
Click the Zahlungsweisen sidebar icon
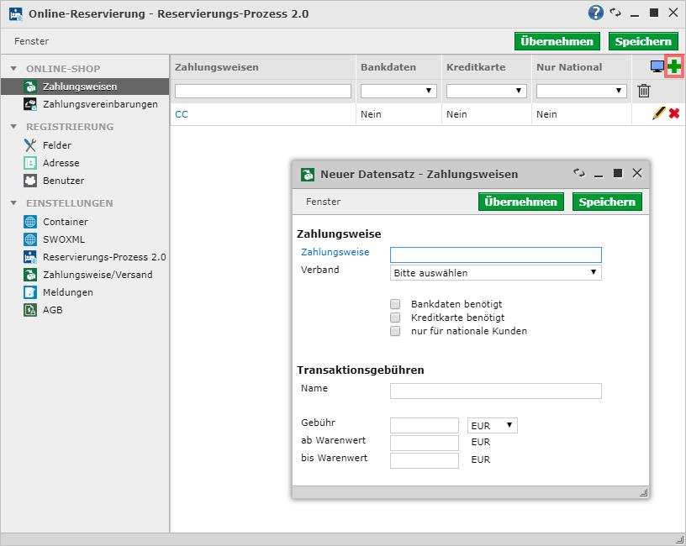click(30, 87)
